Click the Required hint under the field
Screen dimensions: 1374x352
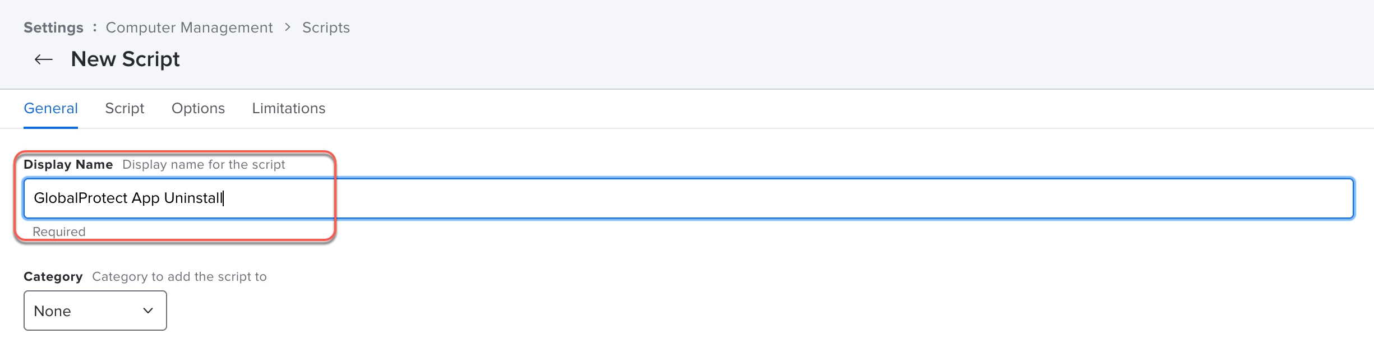click(59, 231)
